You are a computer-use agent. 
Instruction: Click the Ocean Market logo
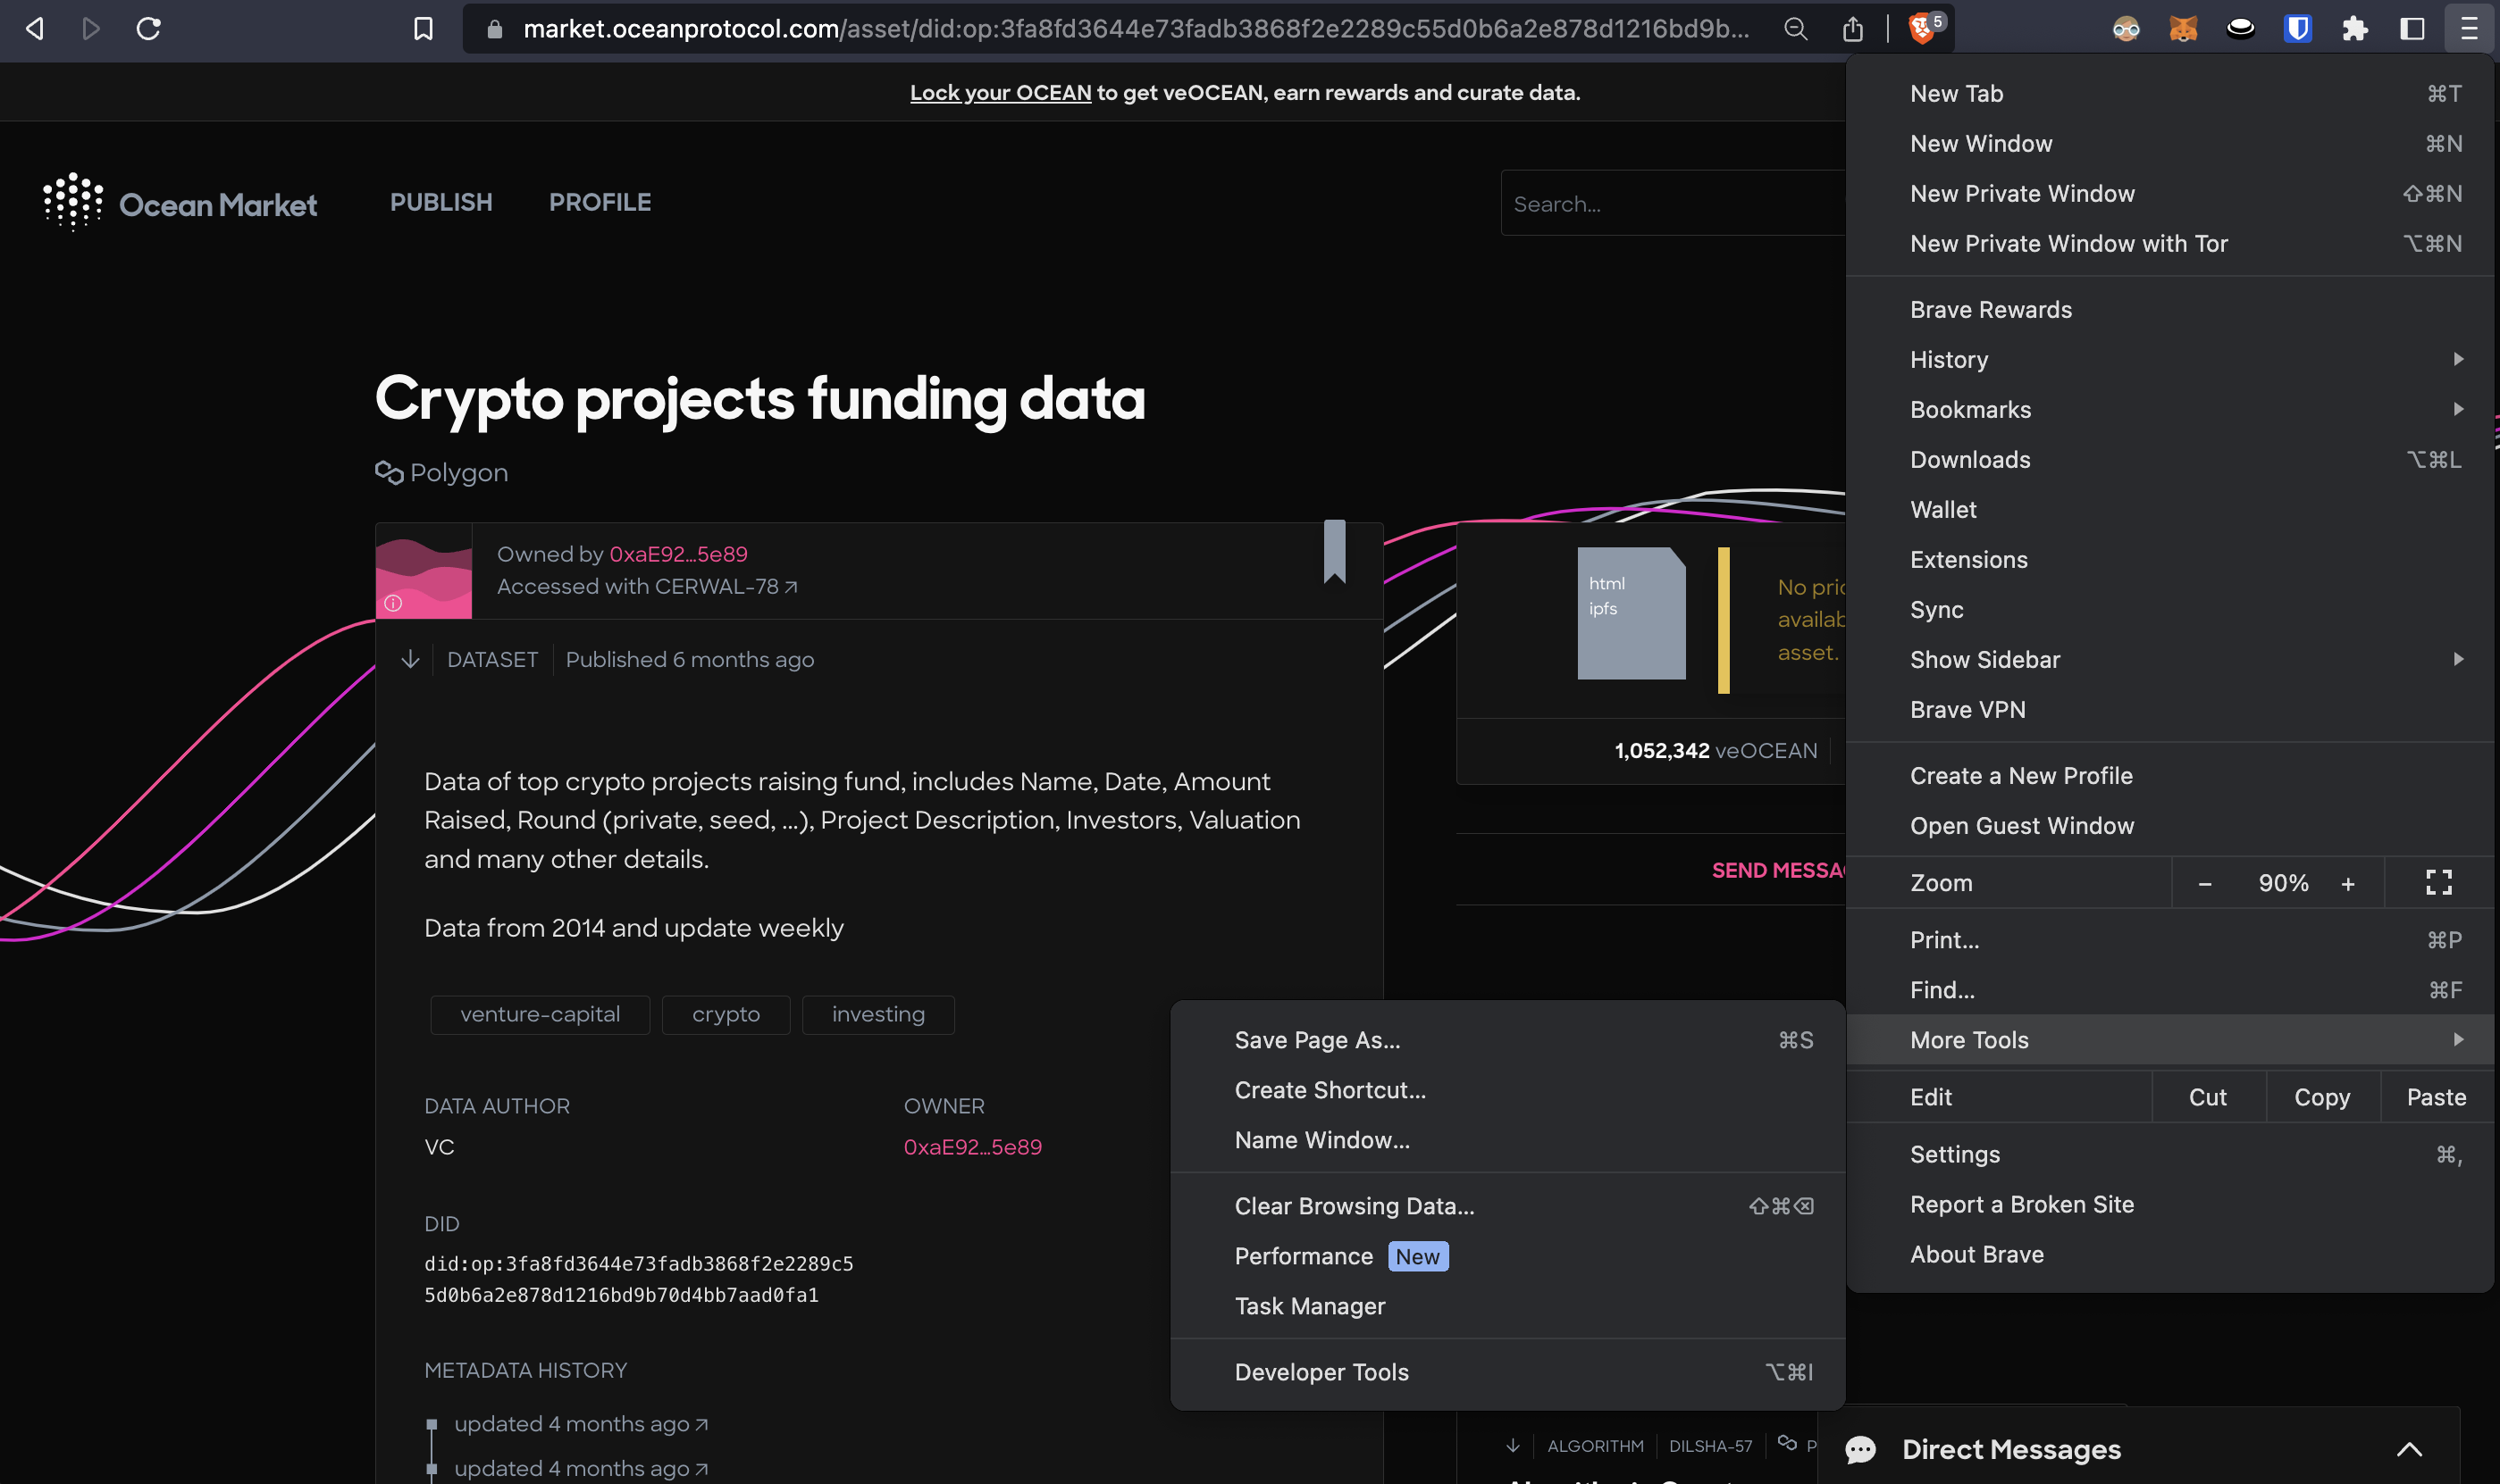point(180,203)
